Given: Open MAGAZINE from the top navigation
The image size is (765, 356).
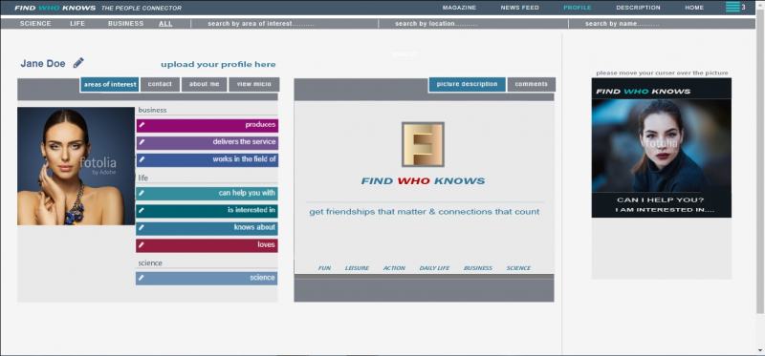Looking at the screenshot, I should click(x=459, y=8).
